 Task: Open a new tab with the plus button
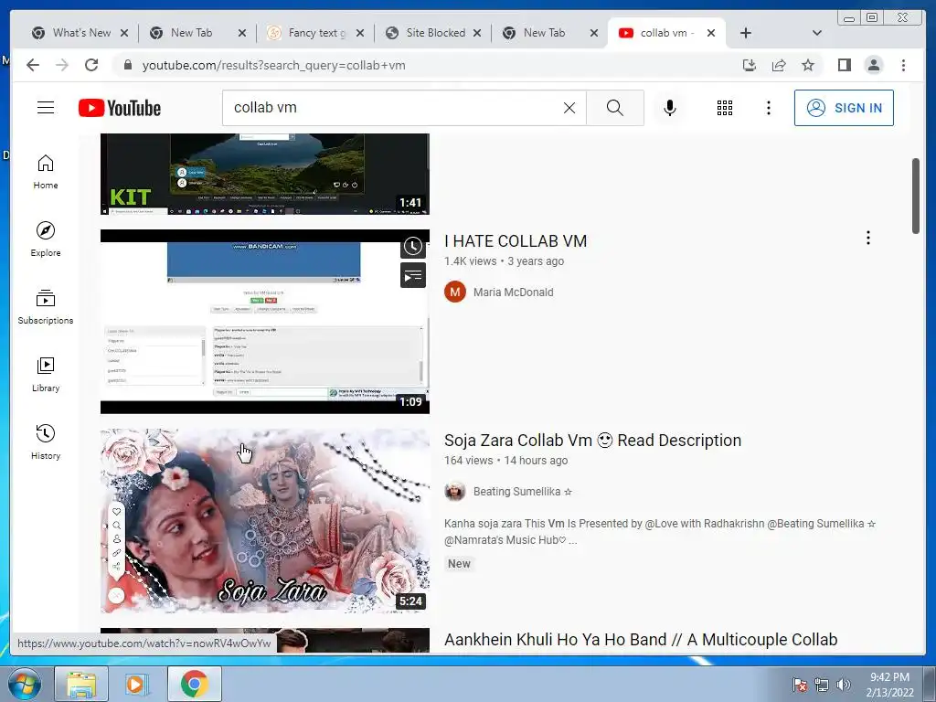tap(746, 33)
